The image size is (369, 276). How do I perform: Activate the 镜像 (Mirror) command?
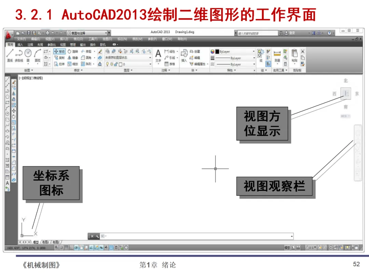click(73, 58)
